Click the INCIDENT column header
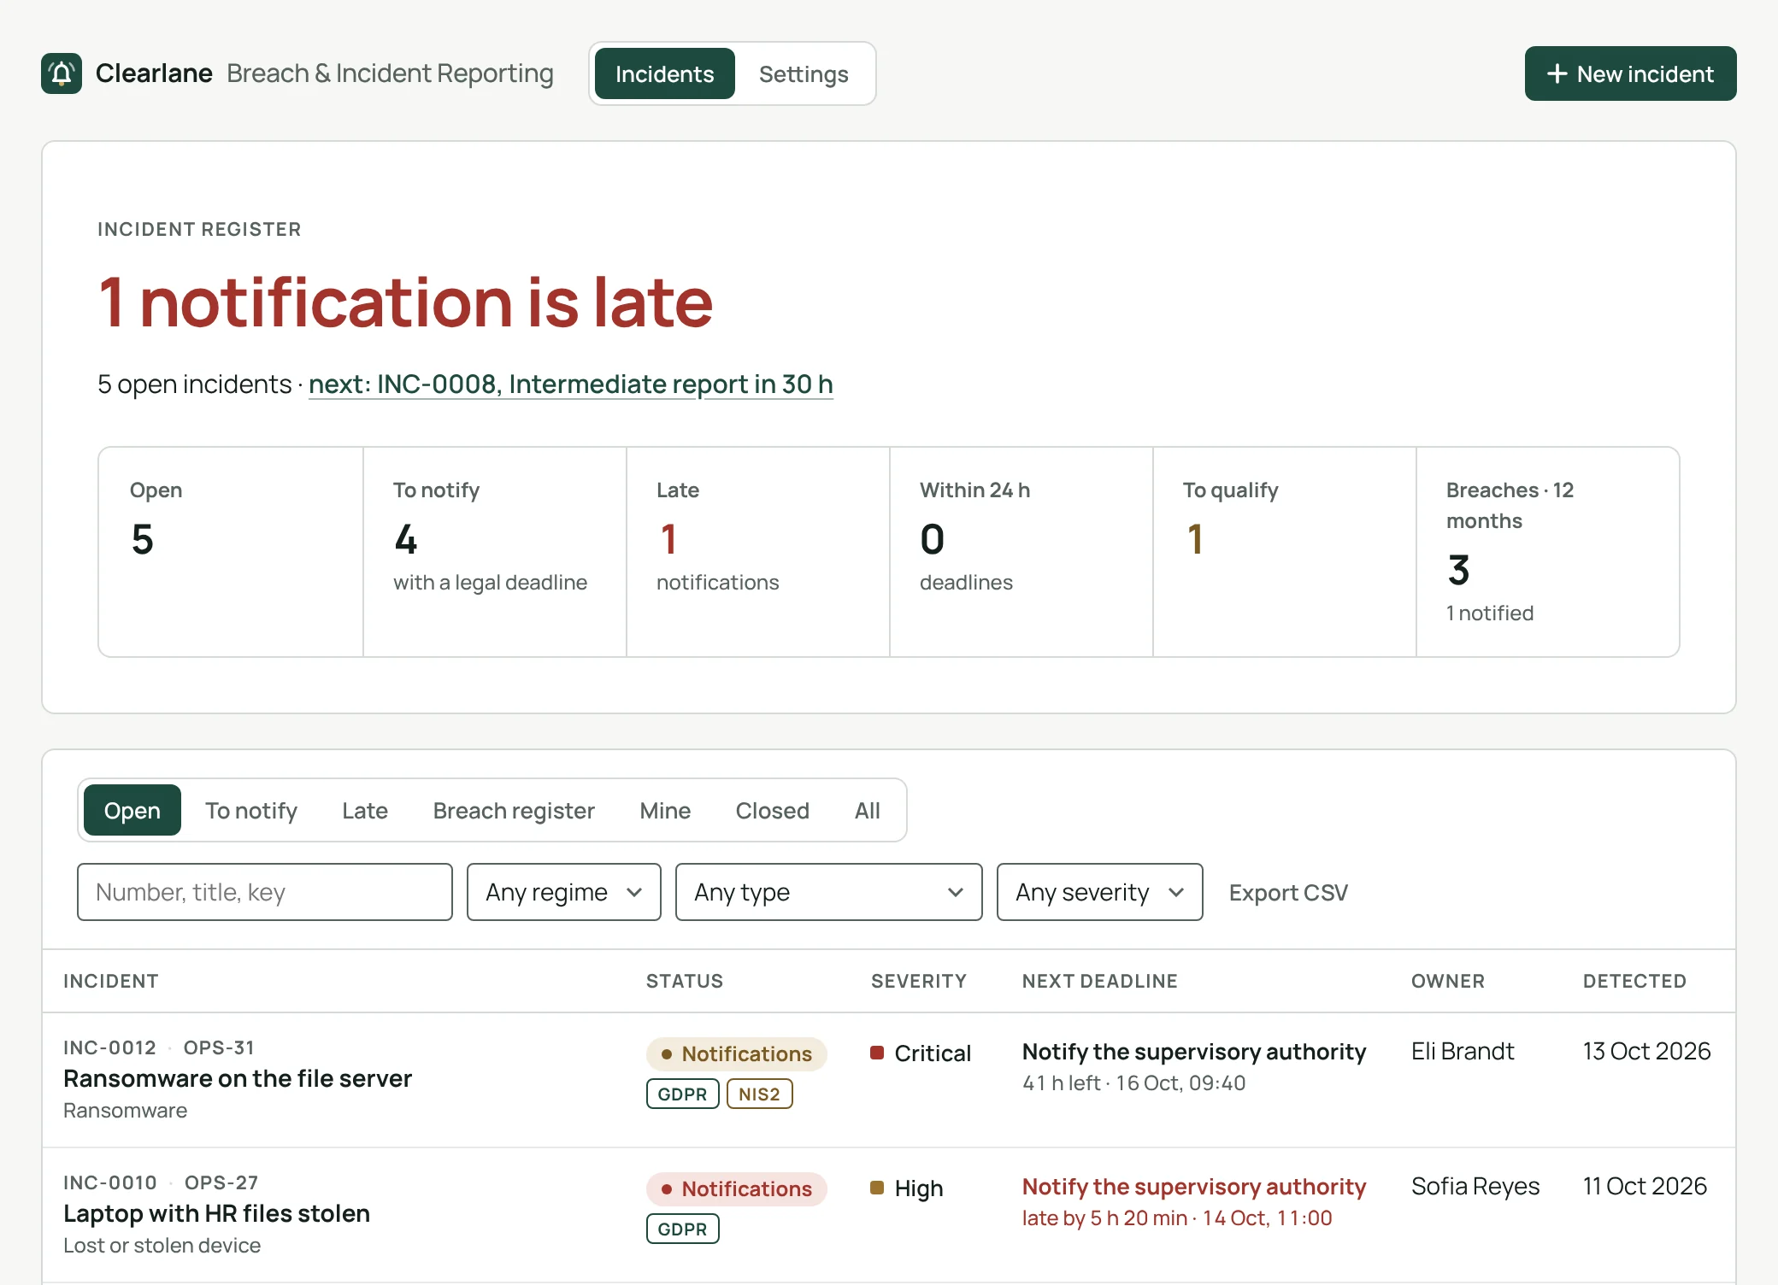Image resolution: width=1778 pixels, height=1285 pixels. tap(111, 981)
